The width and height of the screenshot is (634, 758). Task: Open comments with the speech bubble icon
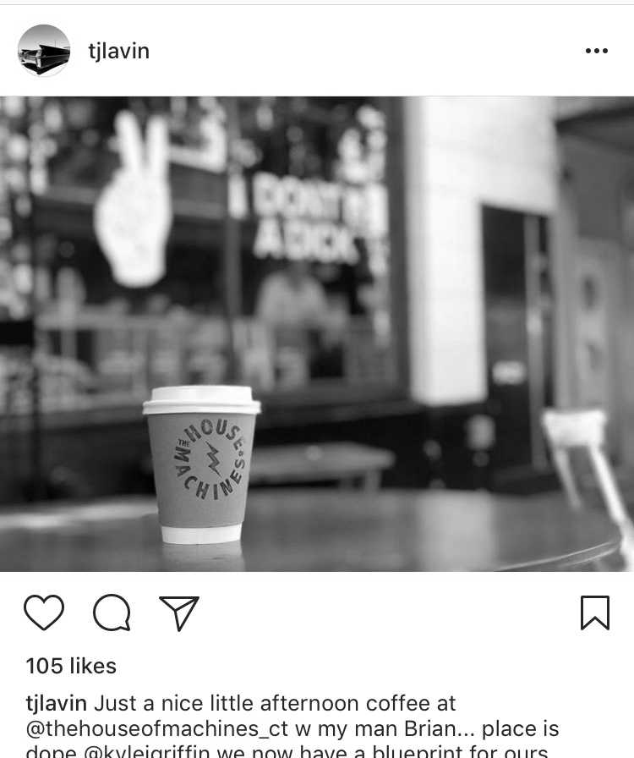click(112, 612)
